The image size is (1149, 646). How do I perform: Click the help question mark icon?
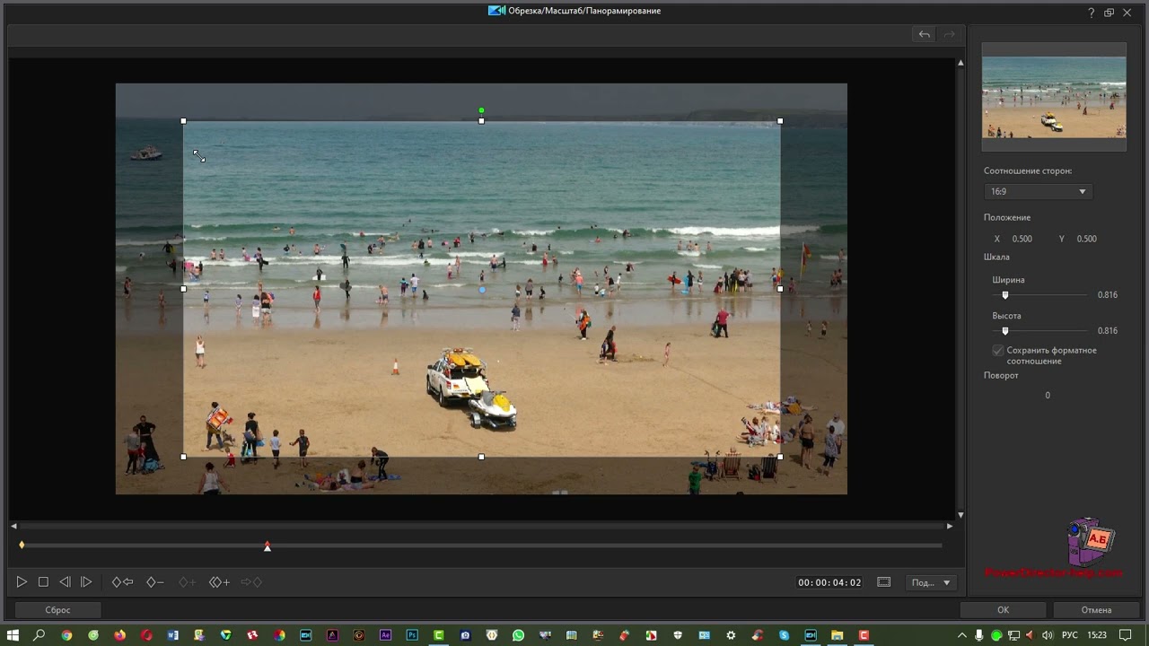tap(1092, 12)
